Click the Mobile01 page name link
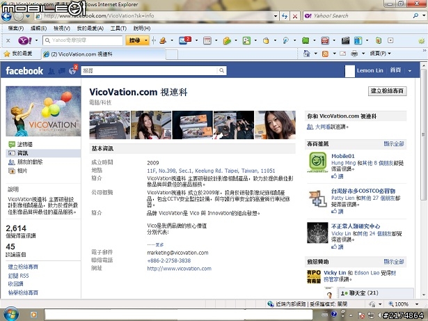Viewport: 428px width, 321px height. [343, 156]
